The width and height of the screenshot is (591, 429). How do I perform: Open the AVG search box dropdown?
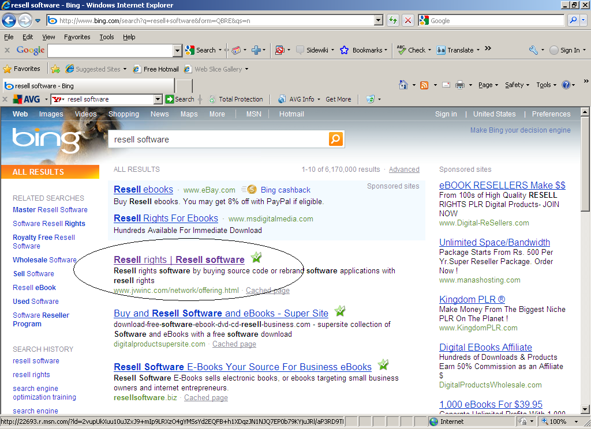tap(158, 99)
